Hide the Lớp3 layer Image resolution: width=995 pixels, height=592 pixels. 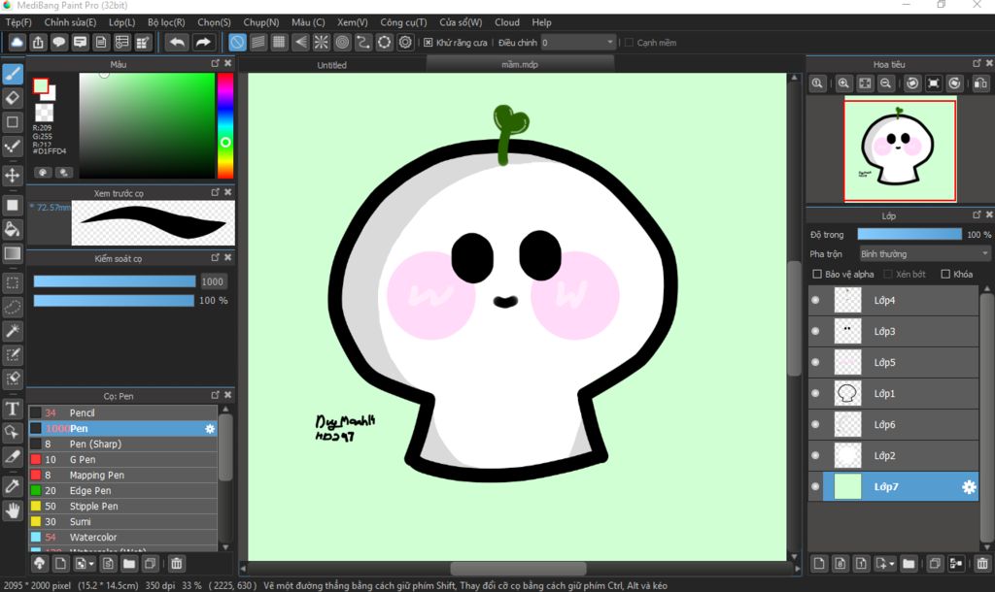(815, 332)
